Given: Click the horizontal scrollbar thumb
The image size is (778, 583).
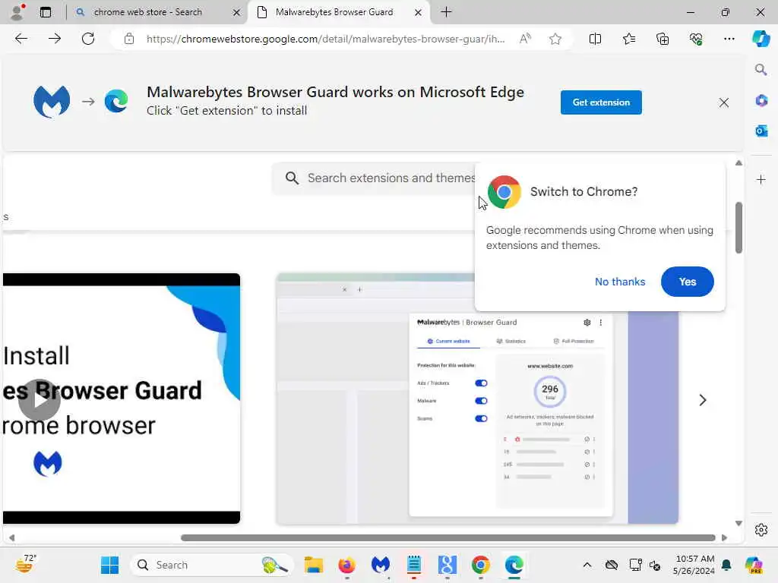Looking at the screenshot, I should pyautogui.click(x=448, y=538).
